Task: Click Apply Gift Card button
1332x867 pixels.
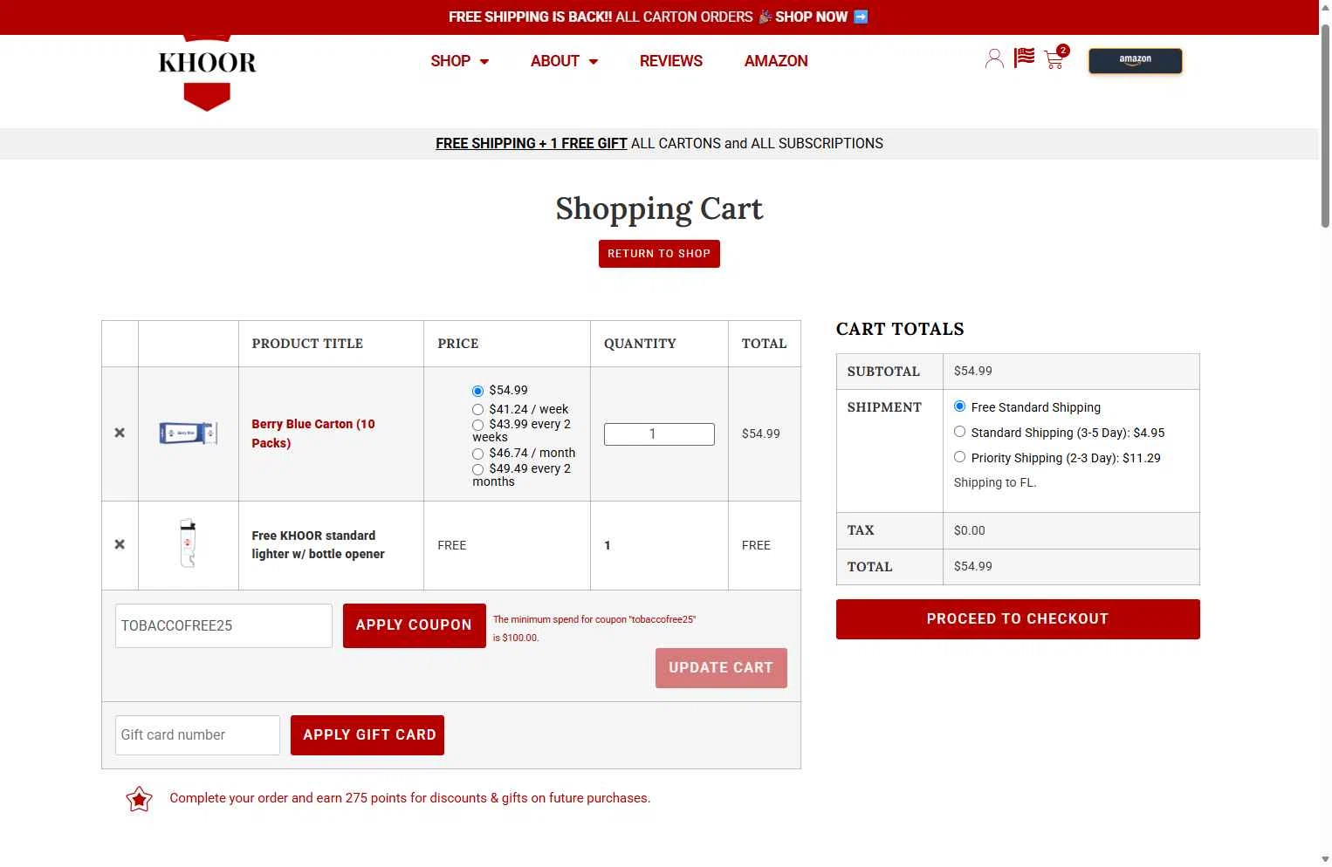Action: click(x=367, y=735)
